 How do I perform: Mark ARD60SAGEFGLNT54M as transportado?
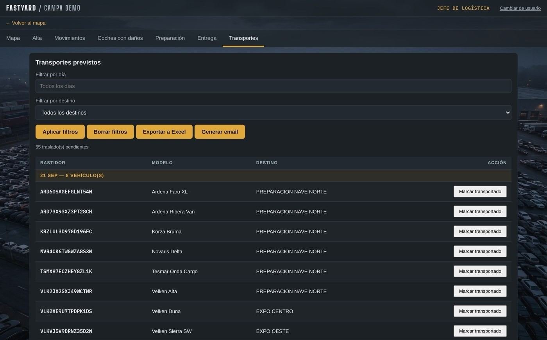pos(480,191)
